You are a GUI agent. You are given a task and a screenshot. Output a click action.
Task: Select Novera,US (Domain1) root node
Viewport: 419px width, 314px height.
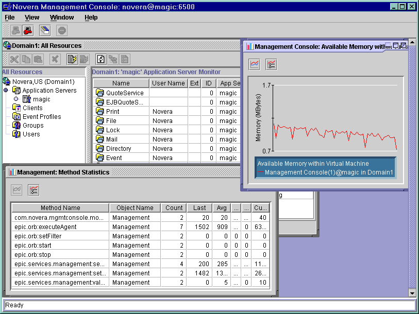(44, 81)
